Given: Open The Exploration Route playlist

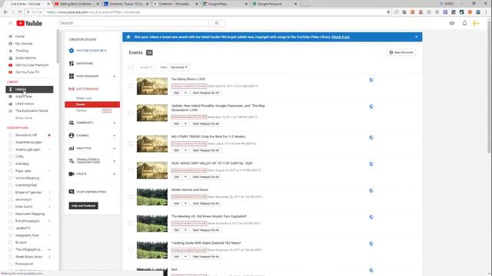Looking at the screenshot, I should (x=32, y=110).
